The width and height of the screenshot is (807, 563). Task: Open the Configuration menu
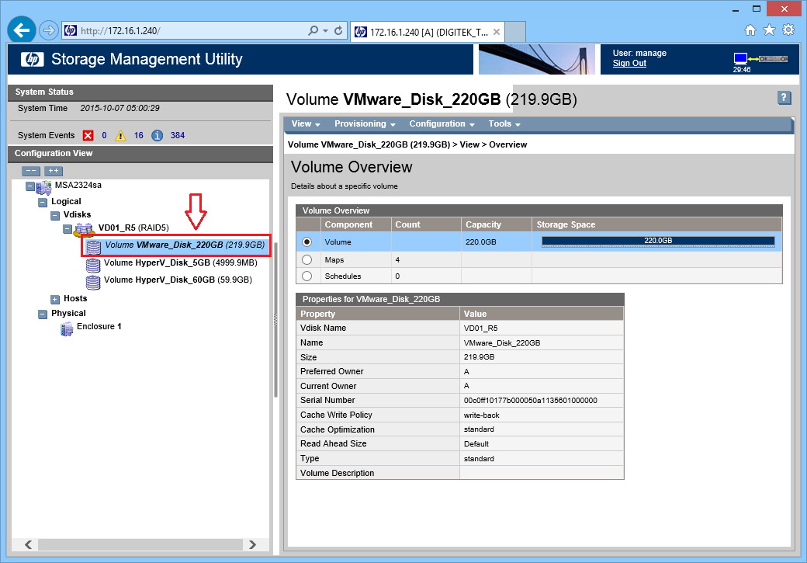click(x=442, y=123)
